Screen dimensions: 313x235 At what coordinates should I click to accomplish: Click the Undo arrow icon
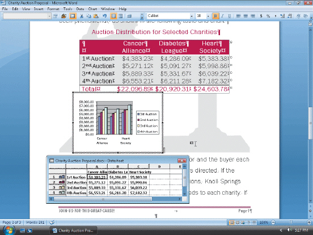(x=104, y=16)
